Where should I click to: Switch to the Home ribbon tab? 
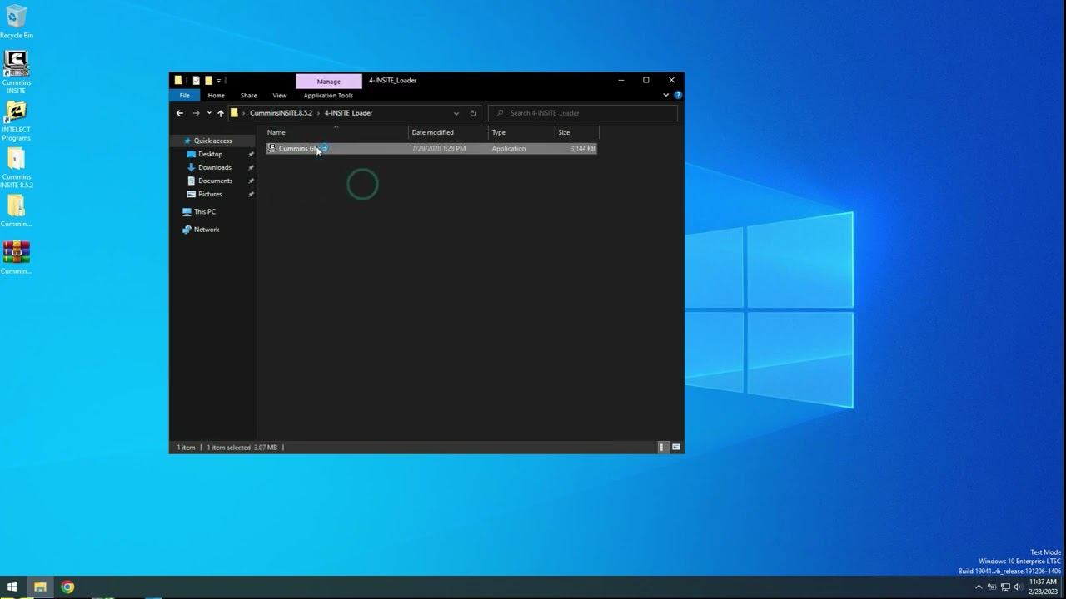tap(216, 96)
